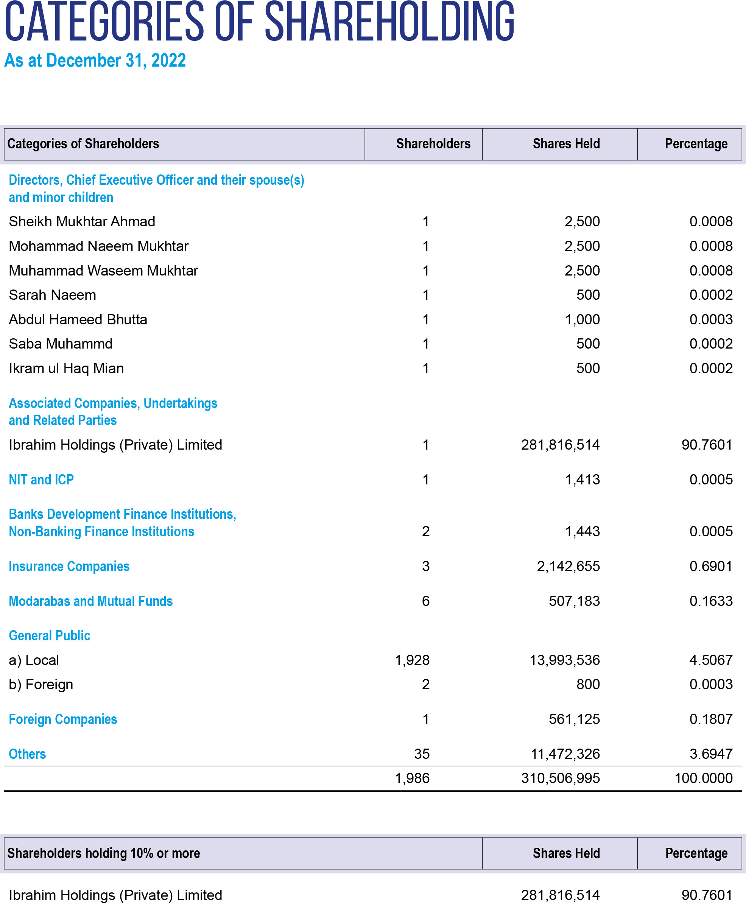Select the 'Others' category
The image size is (746, 903).
[28, 754]
